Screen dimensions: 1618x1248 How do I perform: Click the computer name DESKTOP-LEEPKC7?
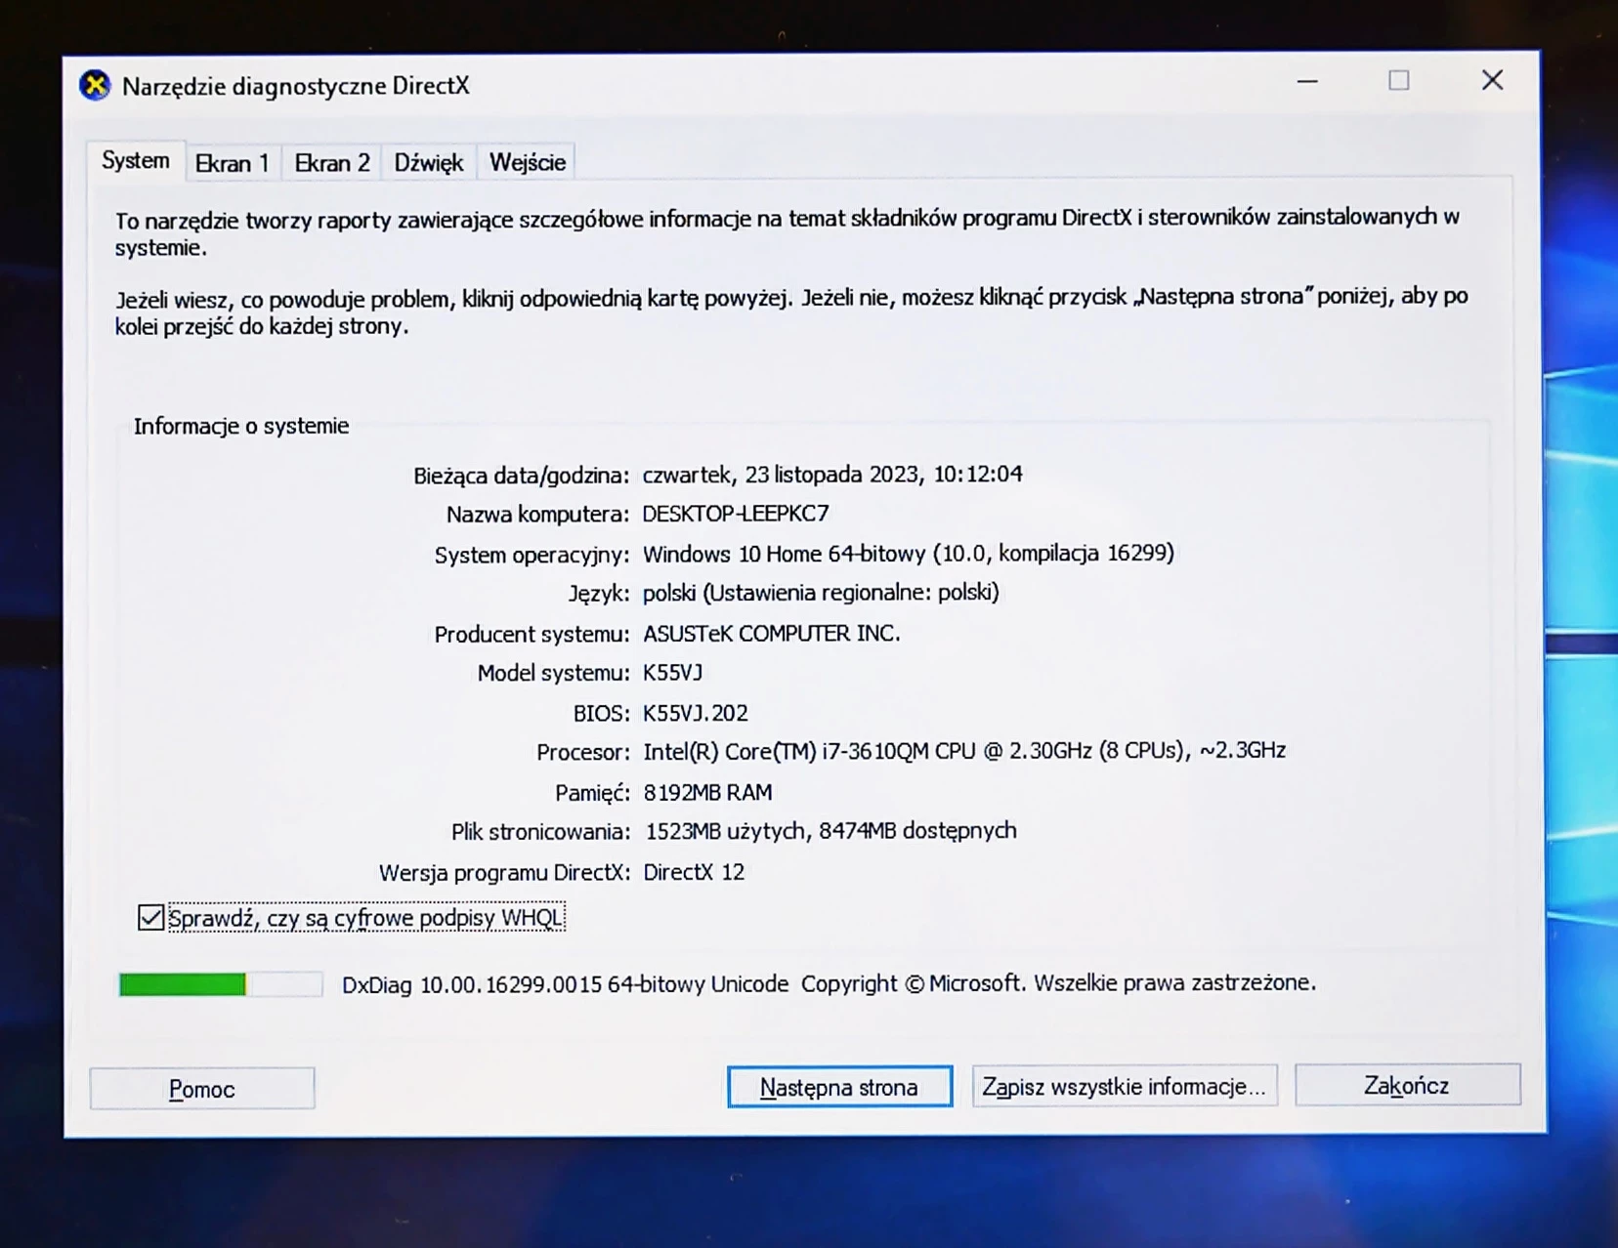(735, 514)
